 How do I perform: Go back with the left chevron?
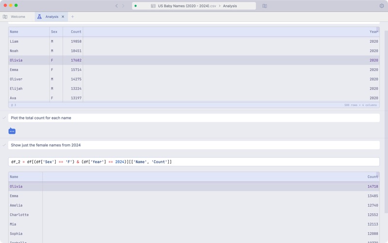coord(116,6)
